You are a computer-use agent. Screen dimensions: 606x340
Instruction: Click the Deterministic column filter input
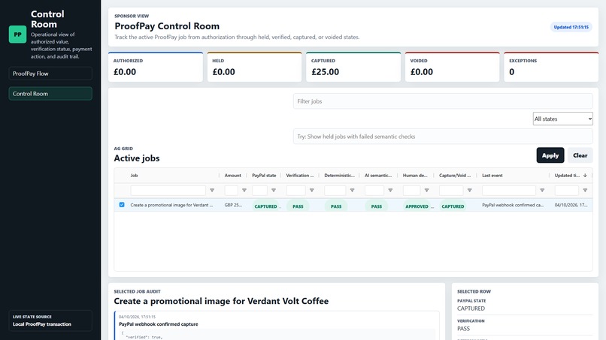(335, 190)
